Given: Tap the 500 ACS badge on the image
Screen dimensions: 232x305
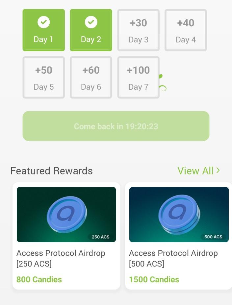Looking at the screenshot, I should (x=213, y=237).
